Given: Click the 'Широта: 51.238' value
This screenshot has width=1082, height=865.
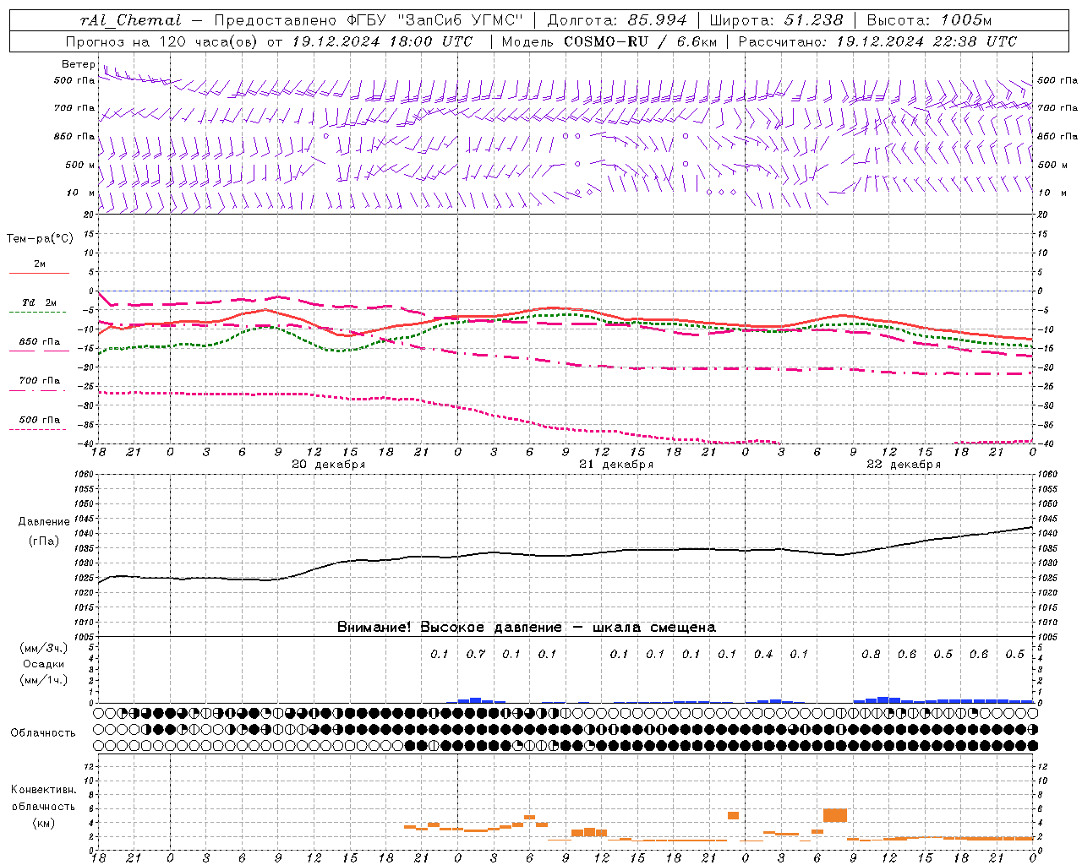Looking at the screenshot, I should pyautogui.click(x=776, y=20).
